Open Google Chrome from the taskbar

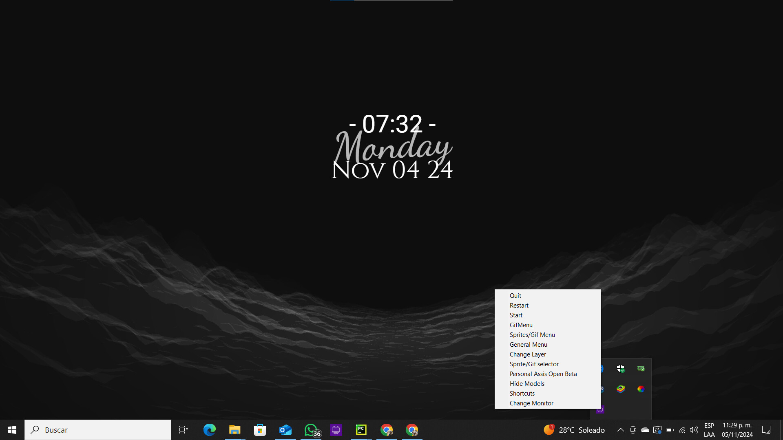387,429
